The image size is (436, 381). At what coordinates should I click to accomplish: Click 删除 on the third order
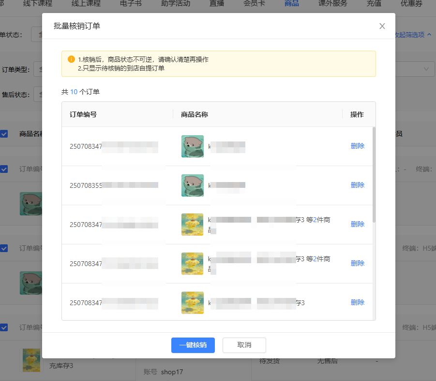click(357, 224)
